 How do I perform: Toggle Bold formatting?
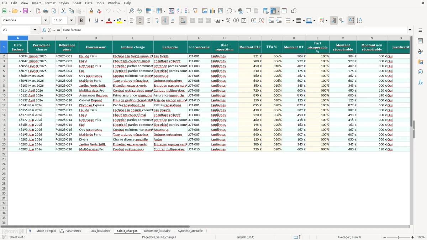pos(81,21)
